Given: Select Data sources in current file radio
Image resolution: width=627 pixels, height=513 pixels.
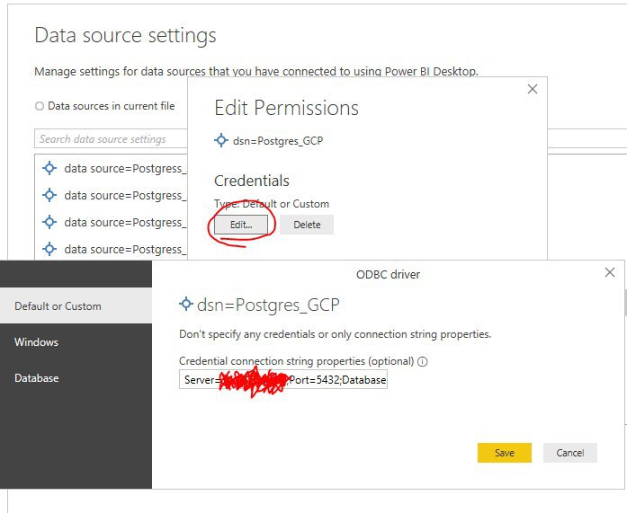Looking at the screenshot, I should click(x=40, y=106).
